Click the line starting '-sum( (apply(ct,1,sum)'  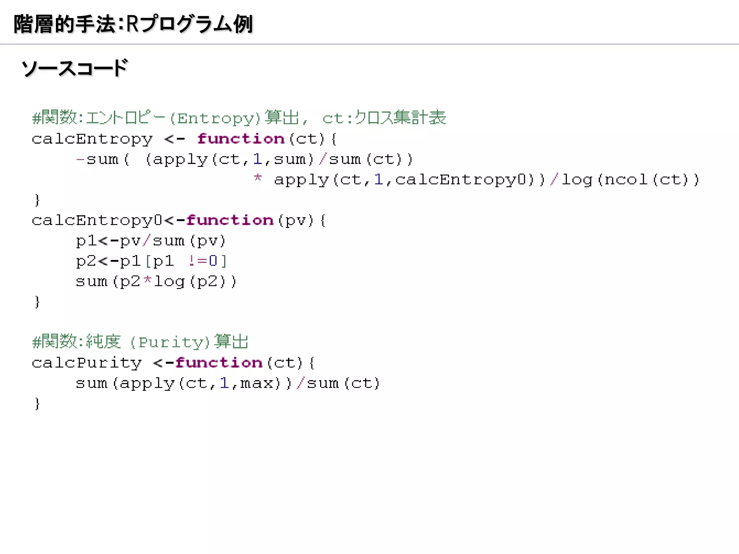(x=244, y=159)
